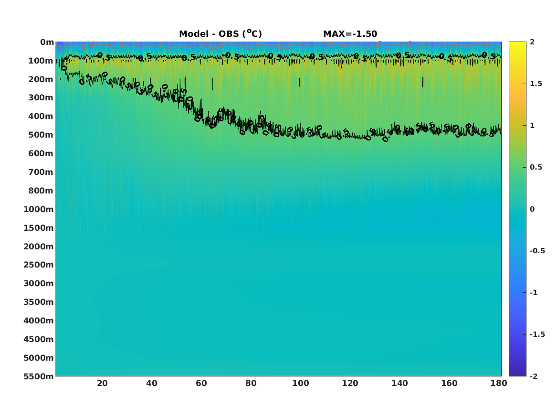Screen dimensions: 557x418
Task: Click the '3500m' depth axis label
Action: [39, 302]
